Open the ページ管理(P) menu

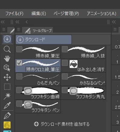click(66, 14)
